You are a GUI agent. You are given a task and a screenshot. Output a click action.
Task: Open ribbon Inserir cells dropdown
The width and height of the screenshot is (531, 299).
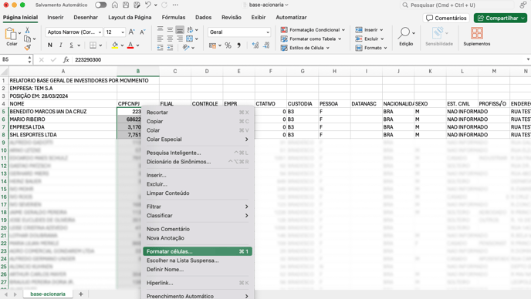(369, 30)
